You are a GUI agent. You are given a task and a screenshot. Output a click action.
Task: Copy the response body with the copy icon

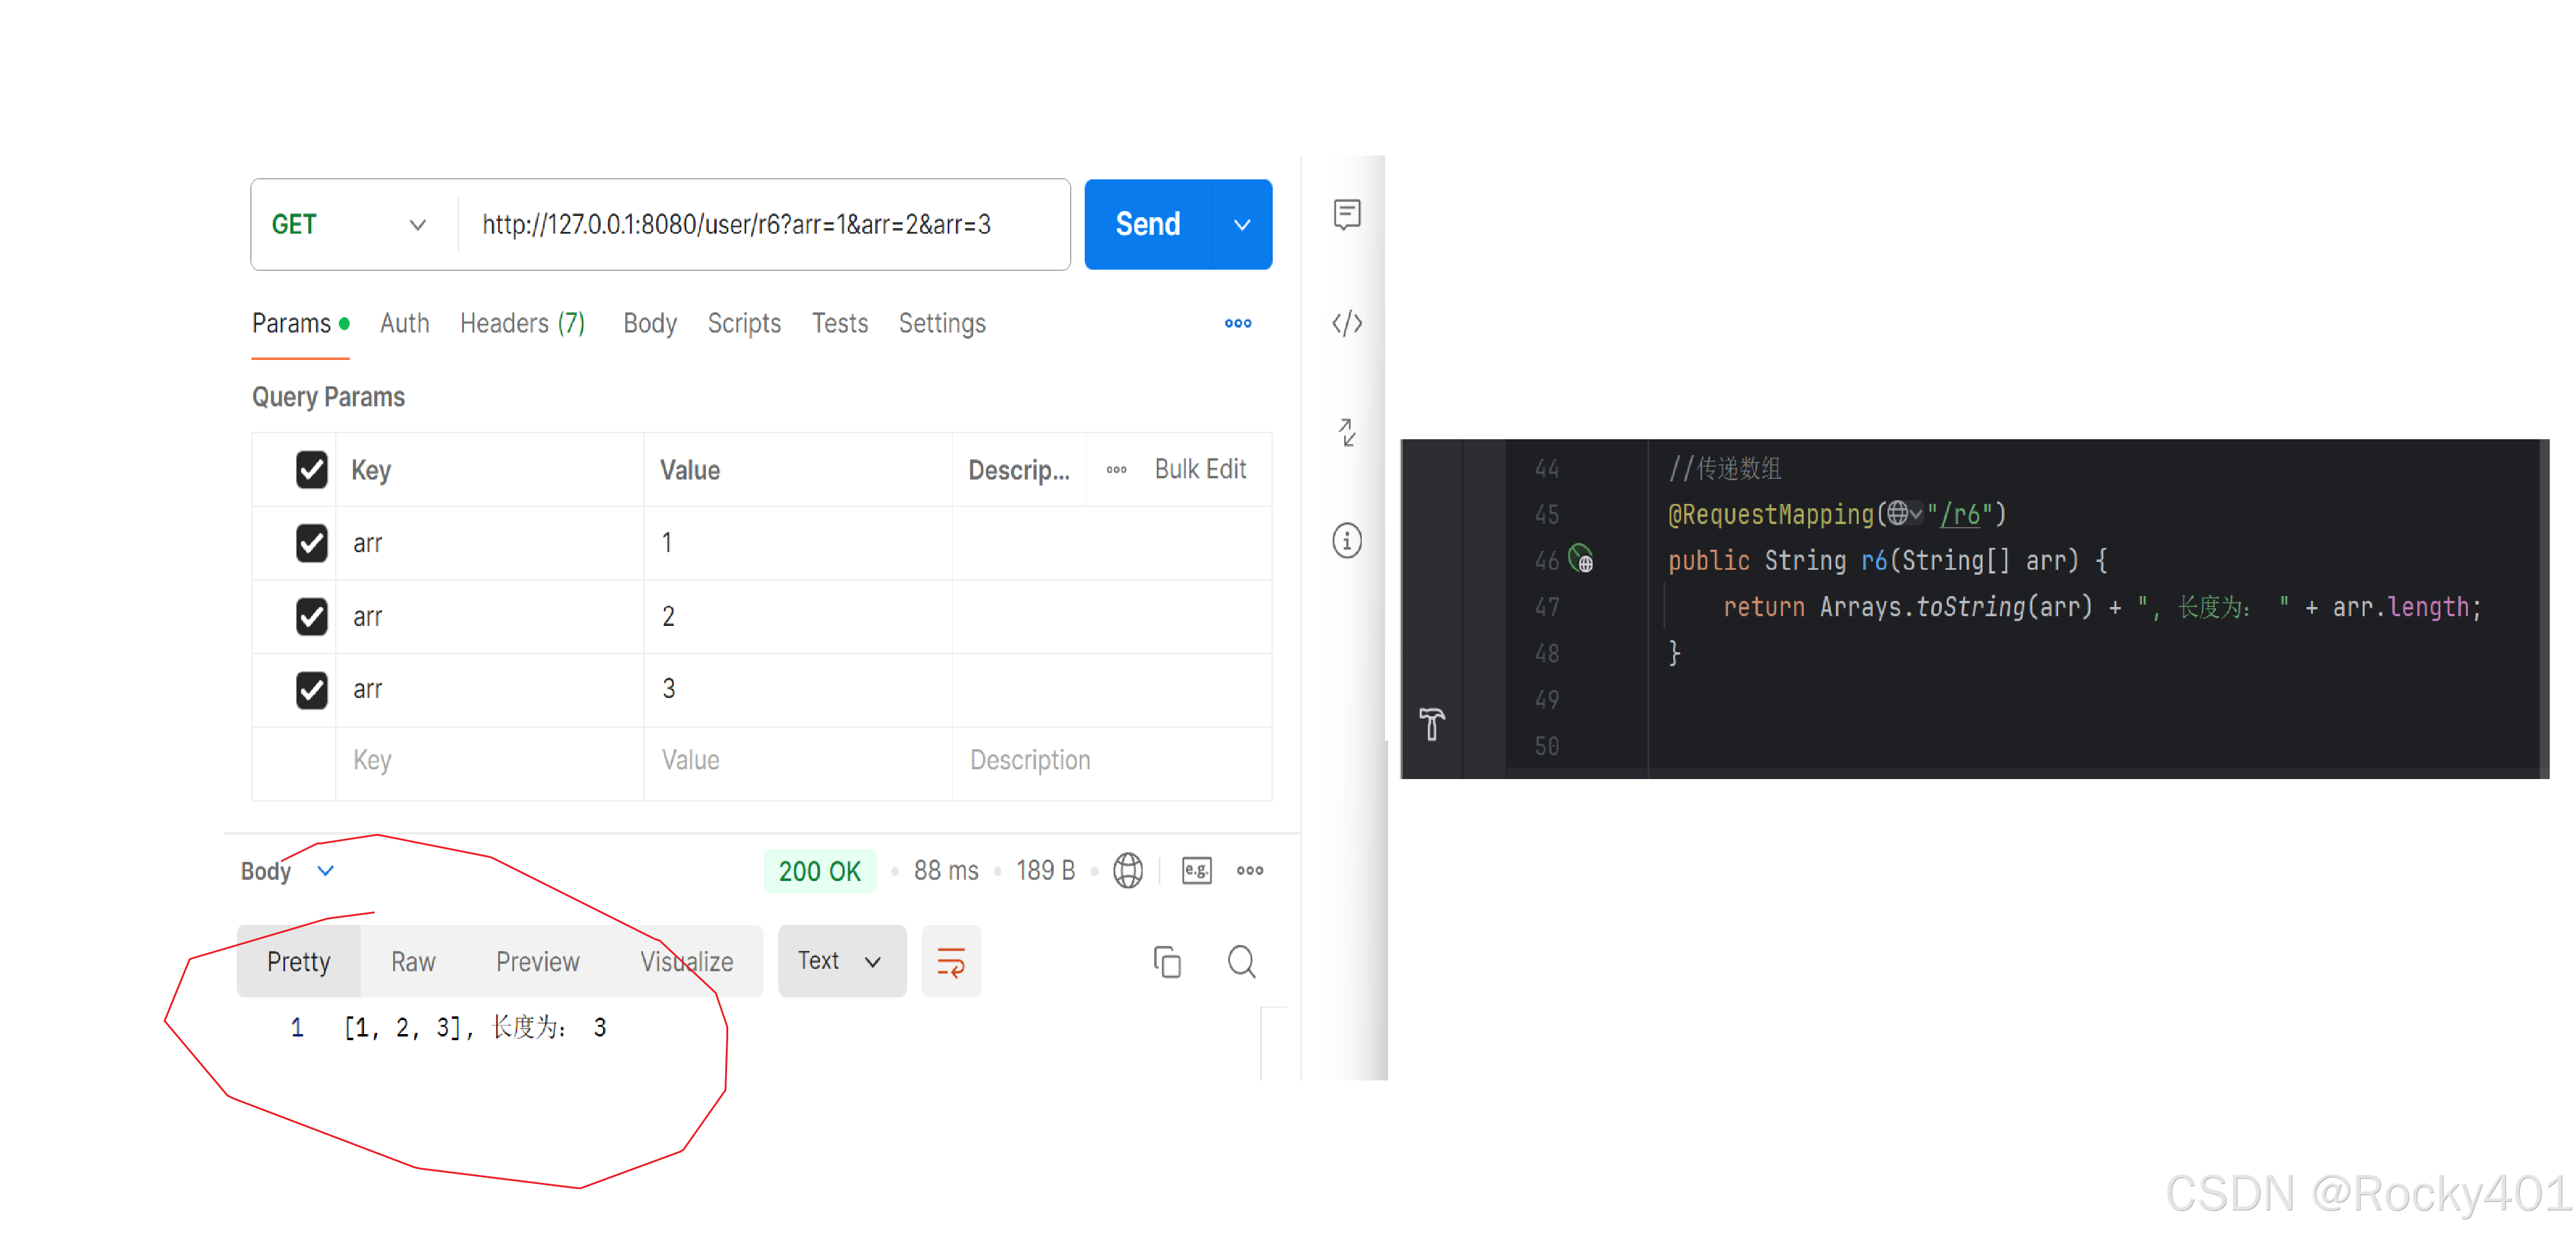point(1166,961)
